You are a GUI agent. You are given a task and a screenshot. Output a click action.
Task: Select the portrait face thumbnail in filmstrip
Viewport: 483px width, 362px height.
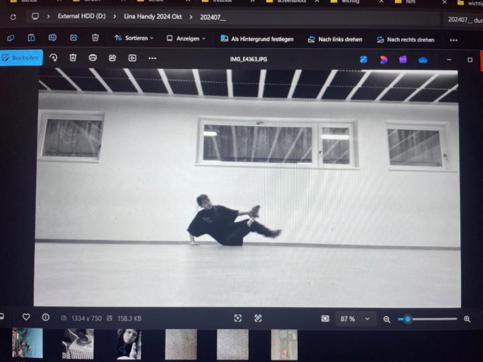(x=129, y=343)
